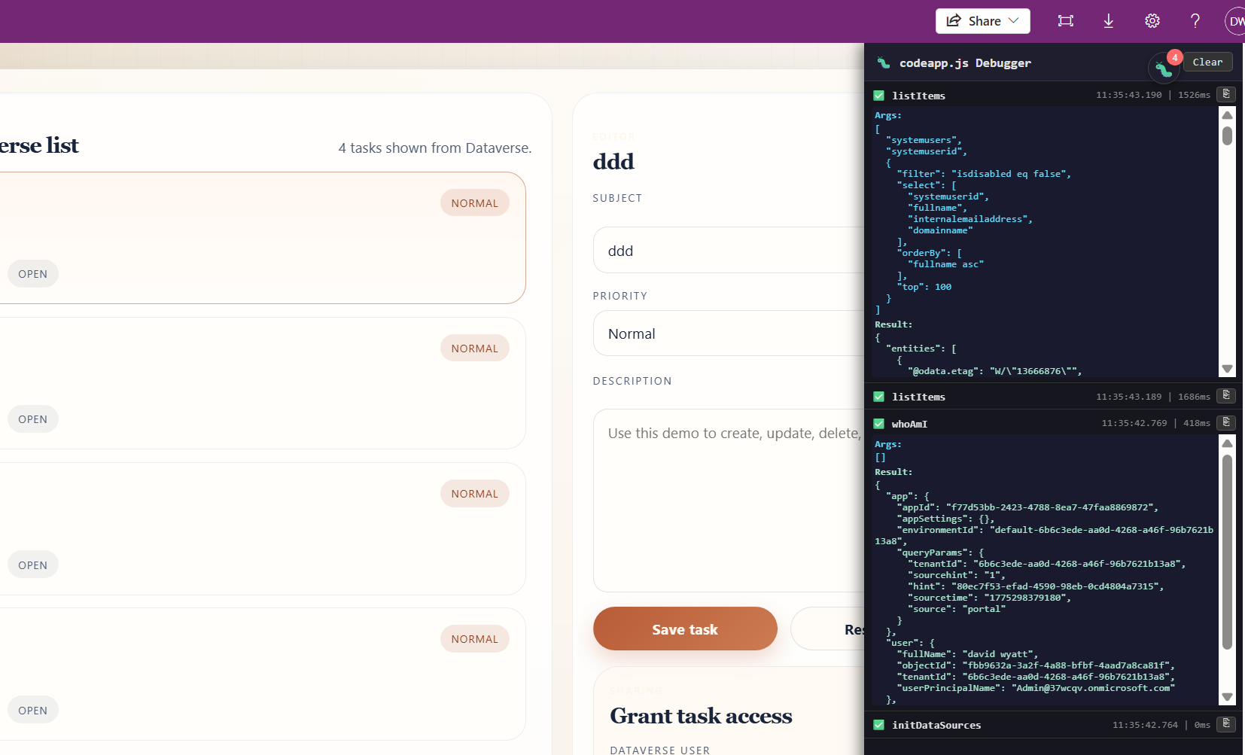Open the DW account avatar menu
The image size is (1245, 755).
pyautogui.click(x=1237, y=20)
